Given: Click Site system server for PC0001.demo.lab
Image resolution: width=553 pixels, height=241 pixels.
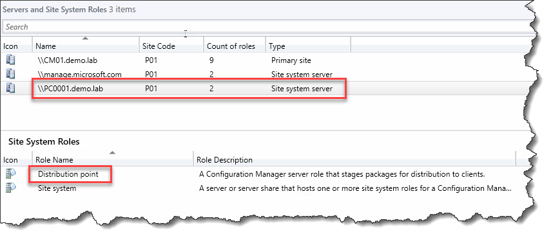Looking at the screenshot, I should pos(302,89).
